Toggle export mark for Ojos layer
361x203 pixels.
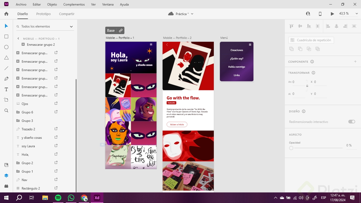click(56, 103)
